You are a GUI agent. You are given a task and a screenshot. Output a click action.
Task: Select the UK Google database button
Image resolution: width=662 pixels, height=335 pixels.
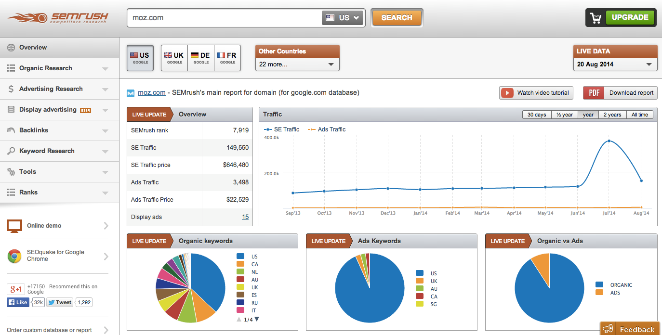tap(174, 58)
